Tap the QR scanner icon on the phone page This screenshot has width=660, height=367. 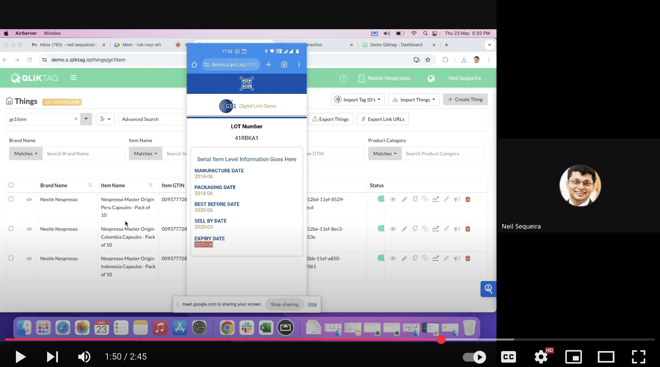pos(247,83)
